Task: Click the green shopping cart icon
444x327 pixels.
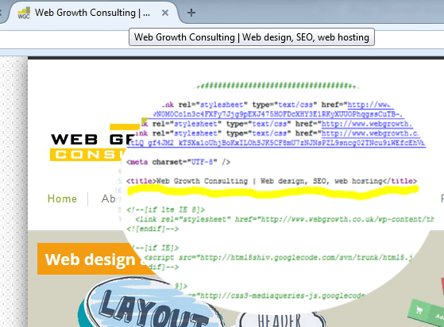Action: pos(419,310)
